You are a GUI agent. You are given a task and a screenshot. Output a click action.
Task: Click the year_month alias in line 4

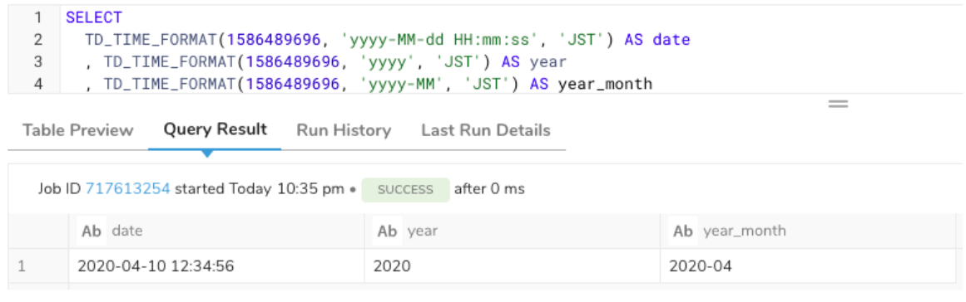click(x=605, y=84)
